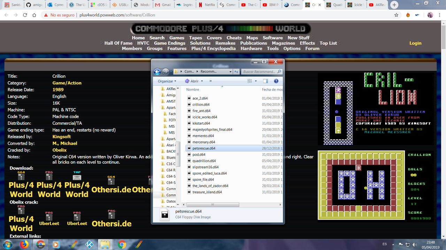This screenshot has height=250, width=446.
Task: Refresh the Explorer folder view
Action: 236,72
